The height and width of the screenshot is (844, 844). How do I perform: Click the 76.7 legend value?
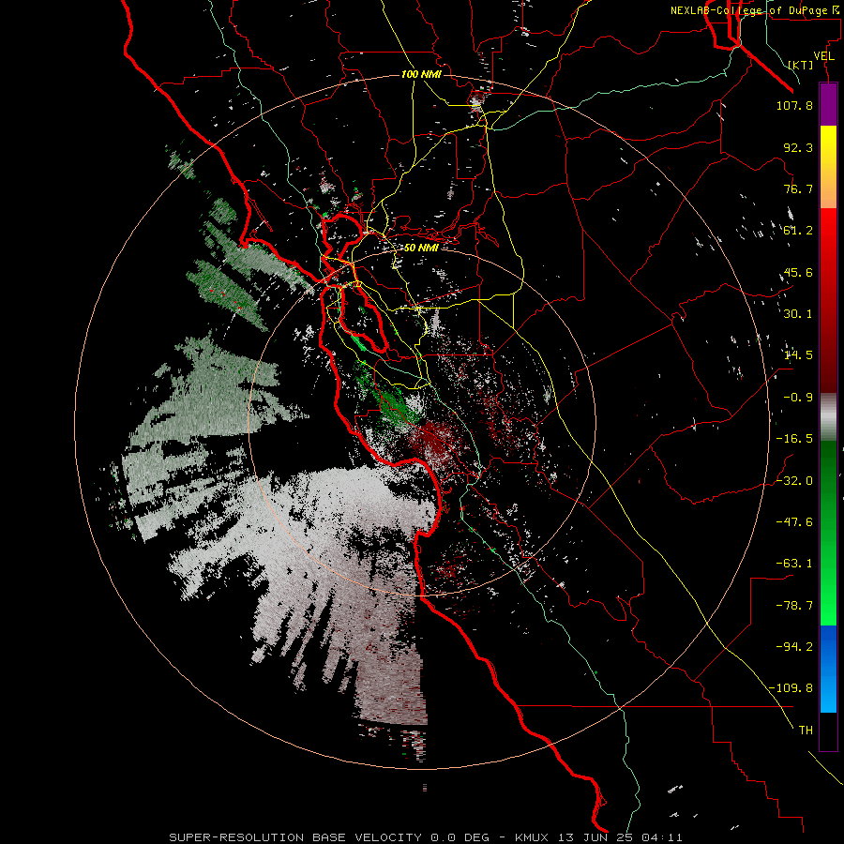[798, 188]
